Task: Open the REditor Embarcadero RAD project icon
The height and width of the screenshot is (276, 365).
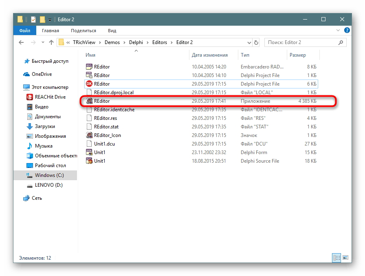Action: (x=89, y=66)
